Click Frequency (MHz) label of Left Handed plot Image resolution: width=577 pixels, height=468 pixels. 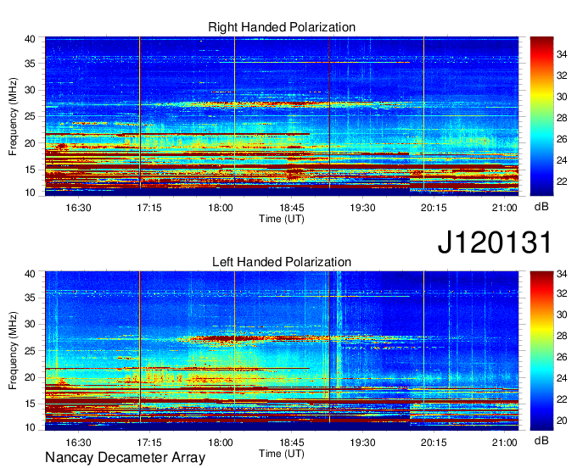[13, 351]
